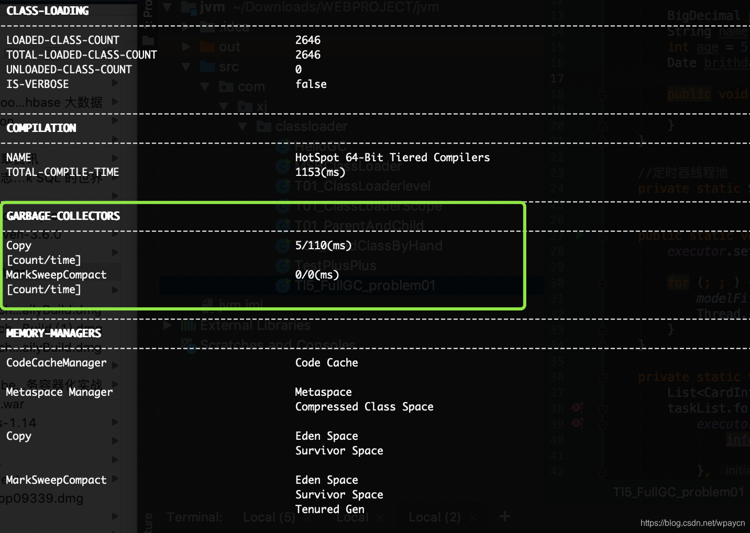Viewport: 750px width, 533px height.
Task: Click the out folder icon in project tree
Action: (208, 47)
